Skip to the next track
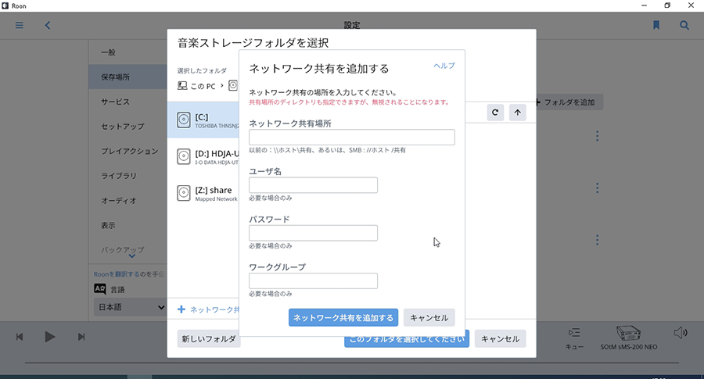 tap(81, 336)
